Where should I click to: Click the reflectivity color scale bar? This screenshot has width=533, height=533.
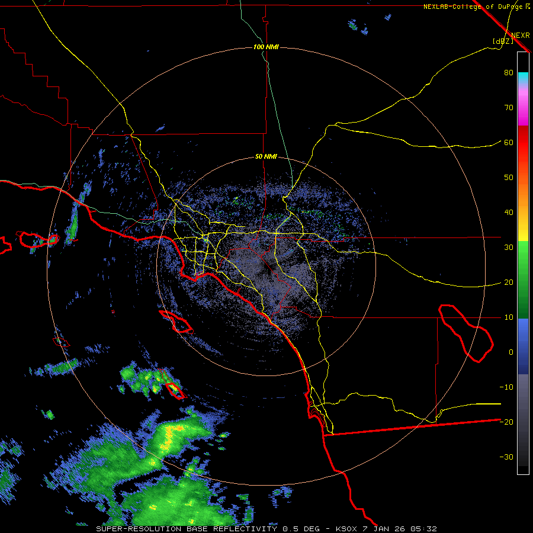(523, 263)
